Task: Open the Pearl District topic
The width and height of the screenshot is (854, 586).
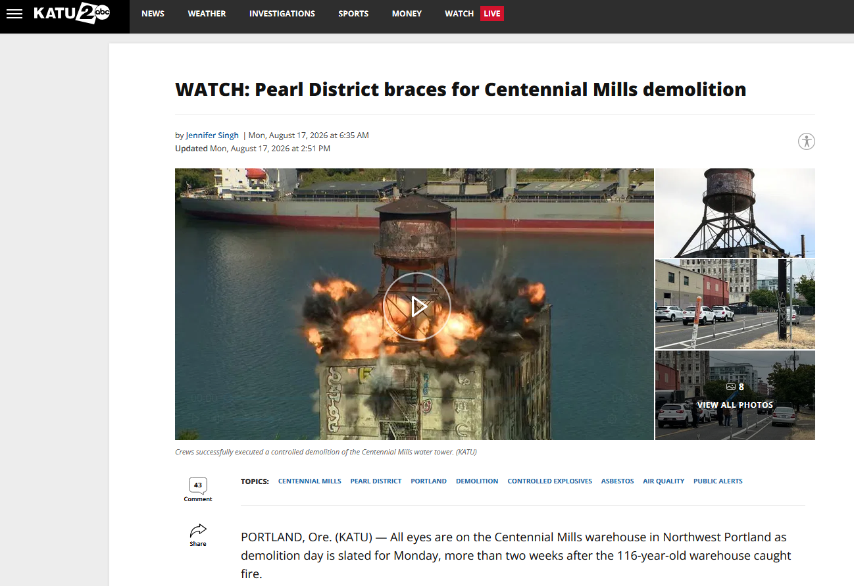Action: (x=376, y=481)
